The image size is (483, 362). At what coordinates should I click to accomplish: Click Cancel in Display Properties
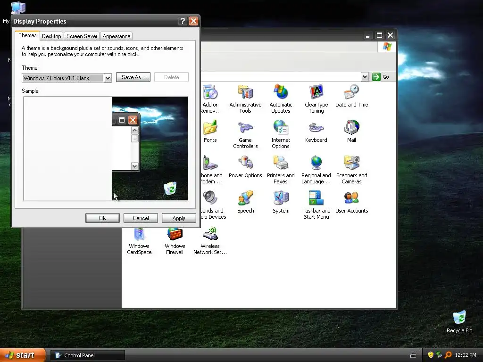coord(141,218)
